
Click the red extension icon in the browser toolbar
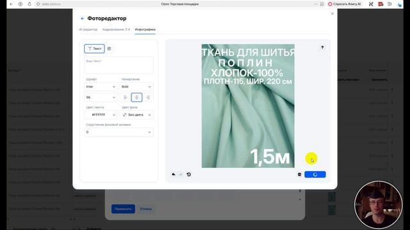pyautogui.click(x=381, y=4)
